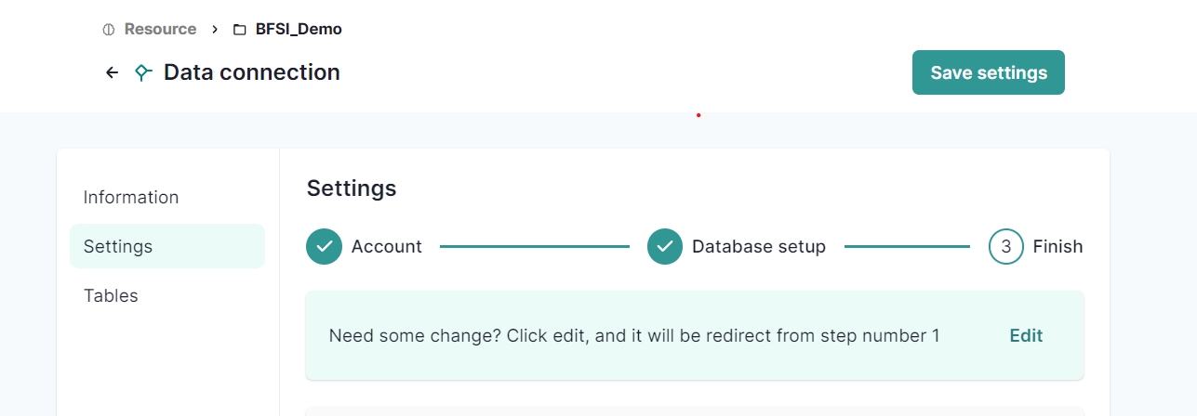
Task: Click the Edit link in the banner
Action: (1026, 336)
